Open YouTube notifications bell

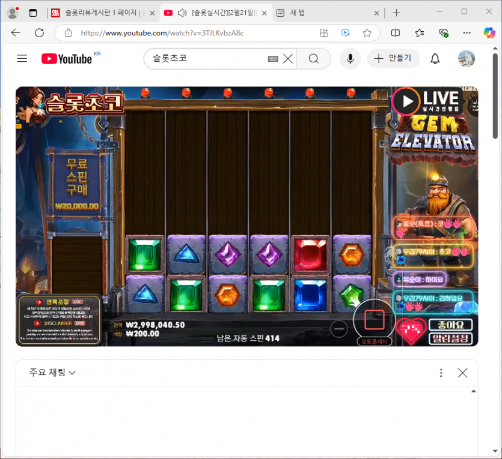point(435,59)
